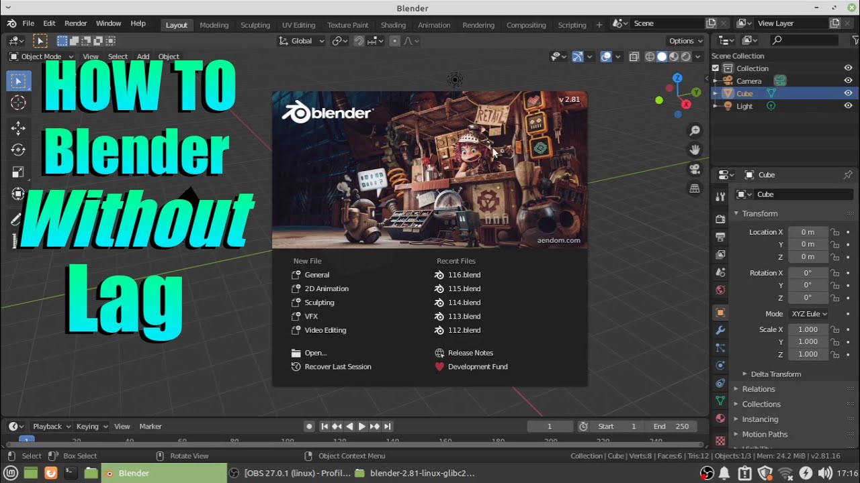Toggle auto keying record button

pos(309,426)
